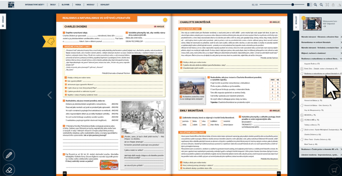Click the padlock icon in top toolbar

333,5
